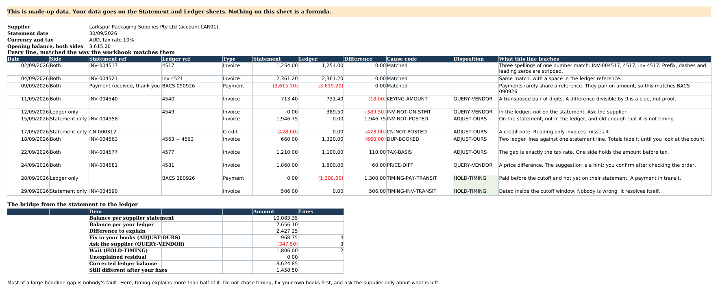Select the 'Disposition' column header
The image size is (718, 292).
(475, 59)
